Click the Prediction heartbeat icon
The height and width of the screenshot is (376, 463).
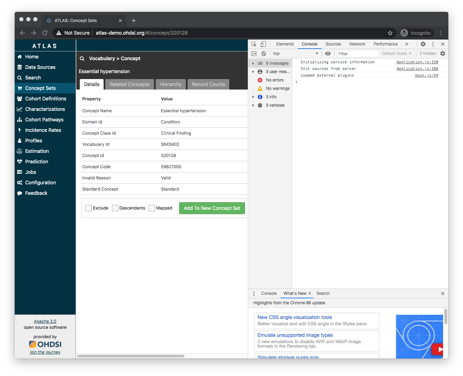20,162
